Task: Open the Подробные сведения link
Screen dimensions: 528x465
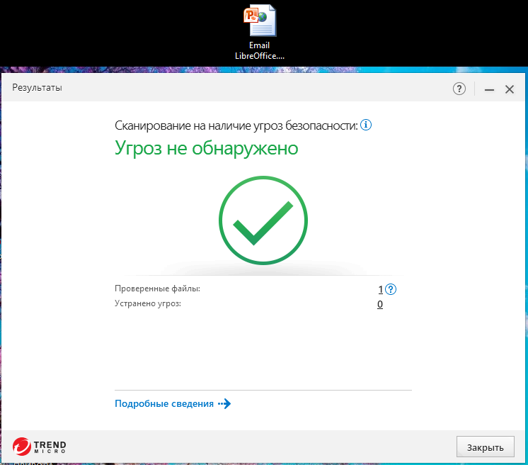Action: coord(164,403)
